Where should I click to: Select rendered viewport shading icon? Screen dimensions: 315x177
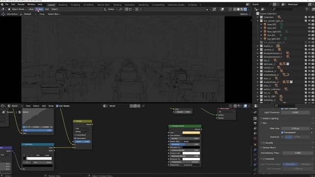(245, 9)
